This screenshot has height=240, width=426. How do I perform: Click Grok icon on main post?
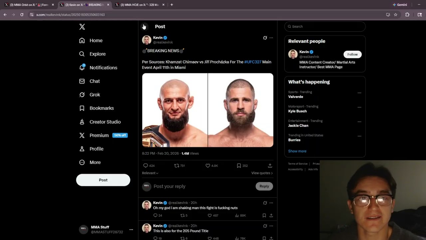coord(265,38)
